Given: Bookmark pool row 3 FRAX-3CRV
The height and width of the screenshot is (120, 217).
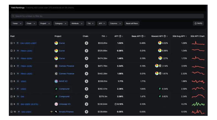Looking at the screenshot, I should click(x=11, y=58).
